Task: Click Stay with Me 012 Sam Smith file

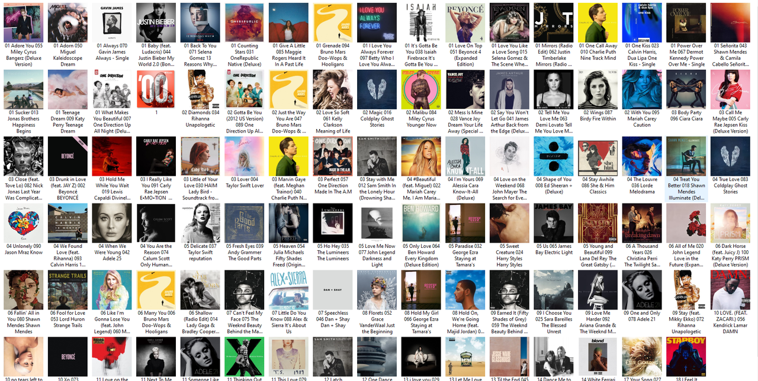Action: point(377,169)
